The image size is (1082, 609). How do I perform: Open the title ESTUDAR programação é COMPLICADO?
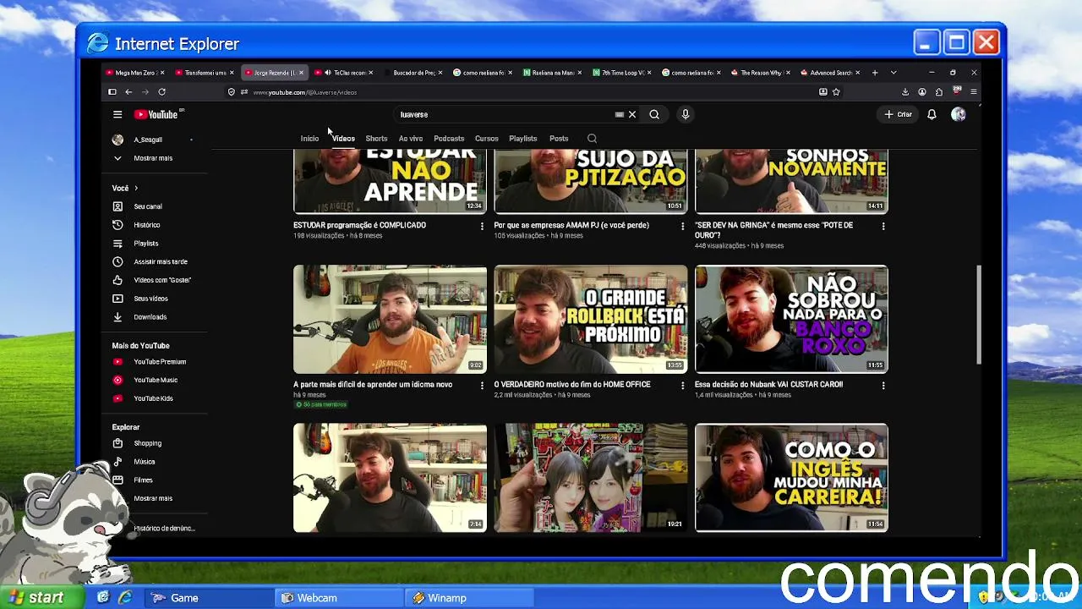click(x=359, y=226)
